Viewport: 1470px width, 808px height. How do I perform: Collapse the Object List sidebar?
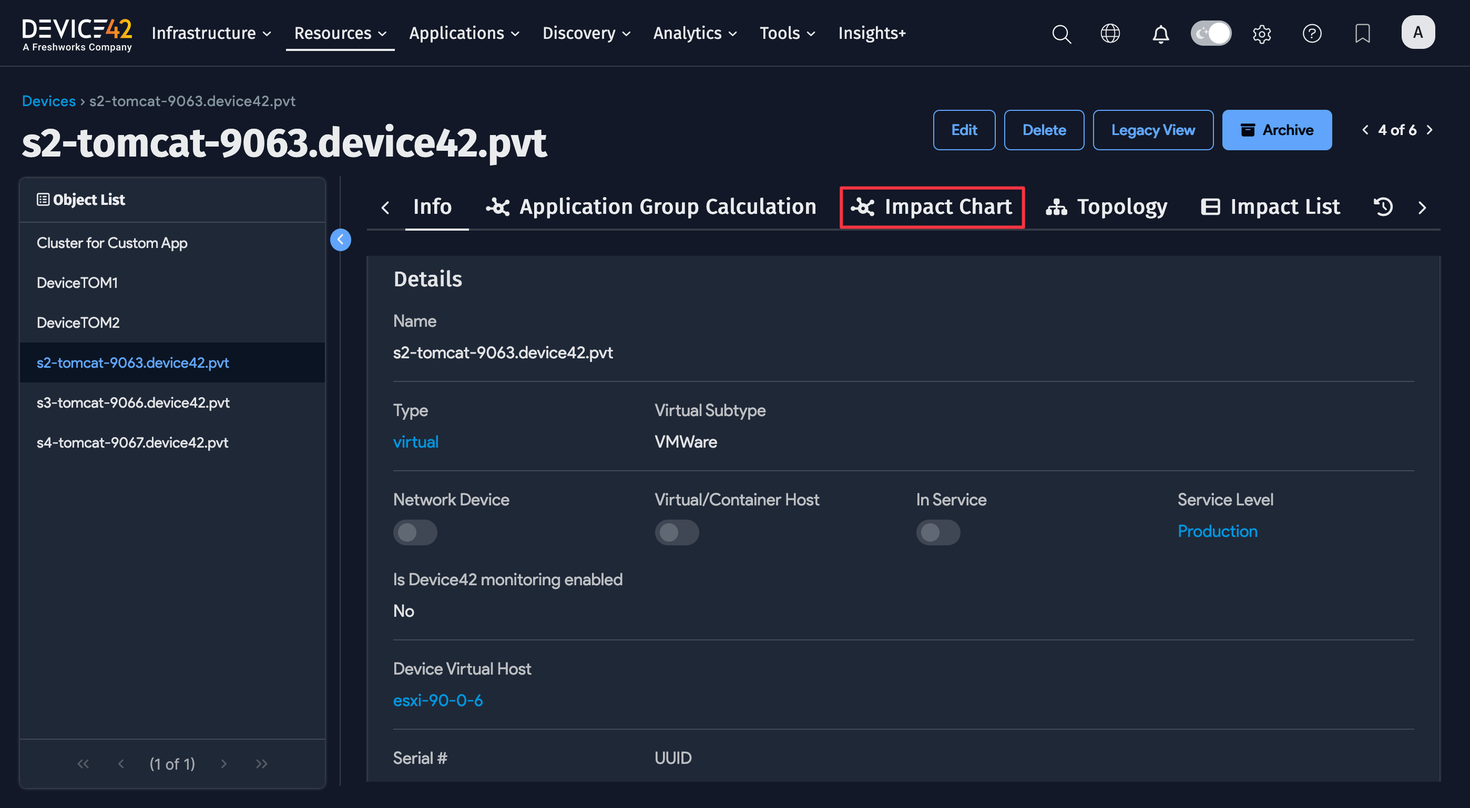[x=341, y=240]
